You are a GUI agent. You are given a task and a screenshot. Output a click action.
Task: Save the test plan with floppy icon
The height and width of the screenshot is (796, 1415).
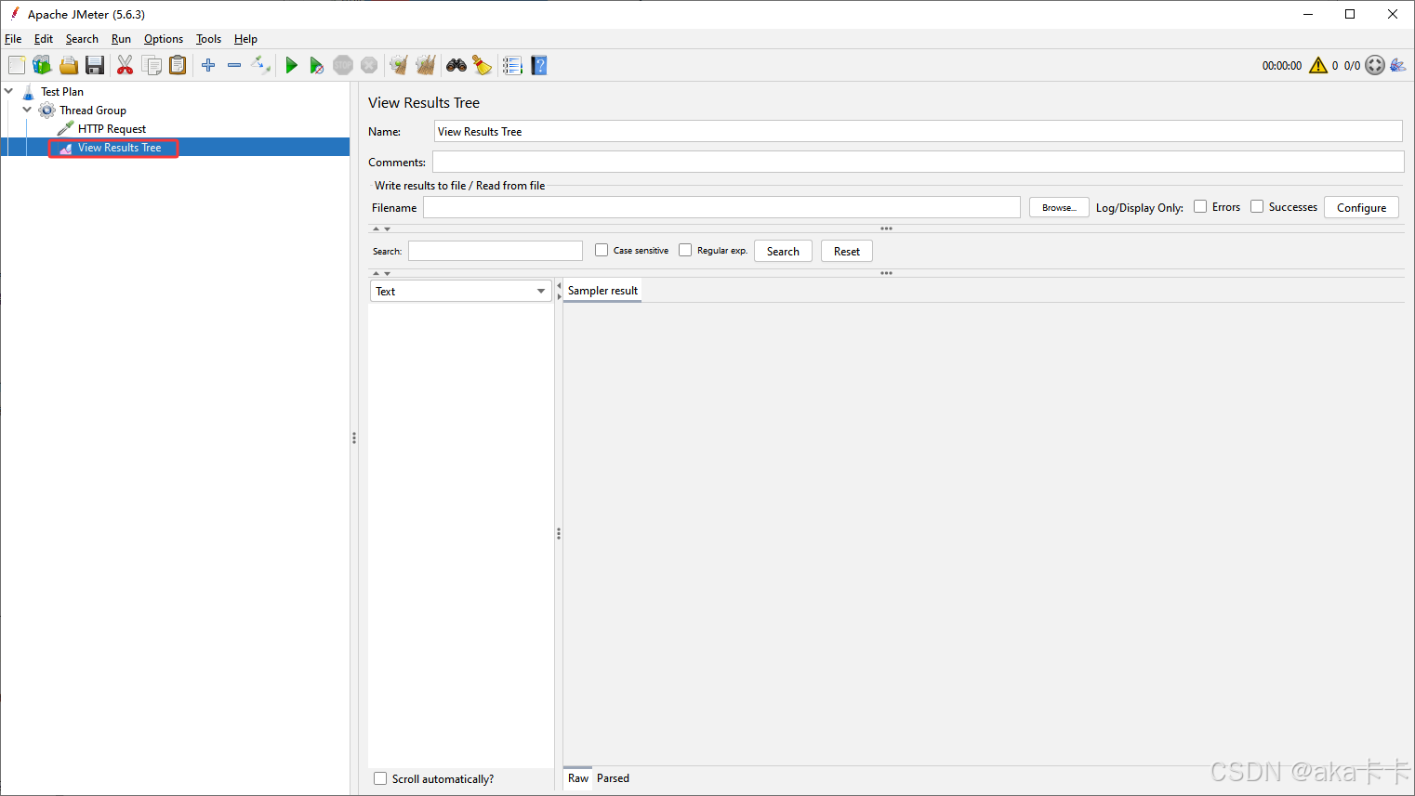tap(95, 65)
